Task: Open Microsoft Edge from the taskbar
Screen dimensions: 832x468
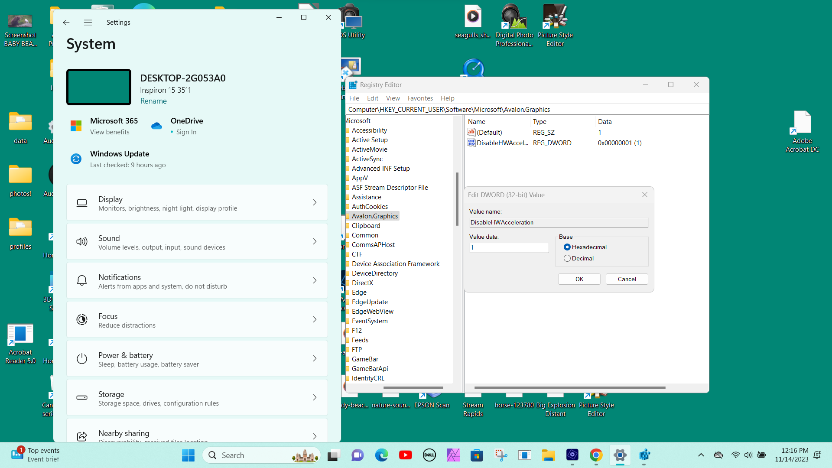Action: tap(381, 455)
